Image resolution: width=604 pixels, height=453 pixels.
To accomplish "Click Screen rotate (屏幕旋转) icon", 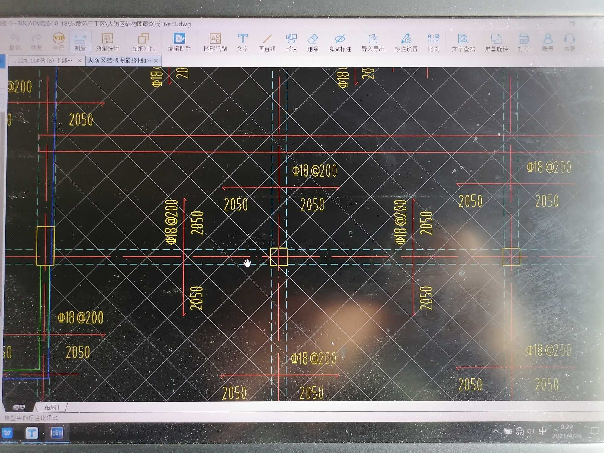I will (x=496, y=43).
